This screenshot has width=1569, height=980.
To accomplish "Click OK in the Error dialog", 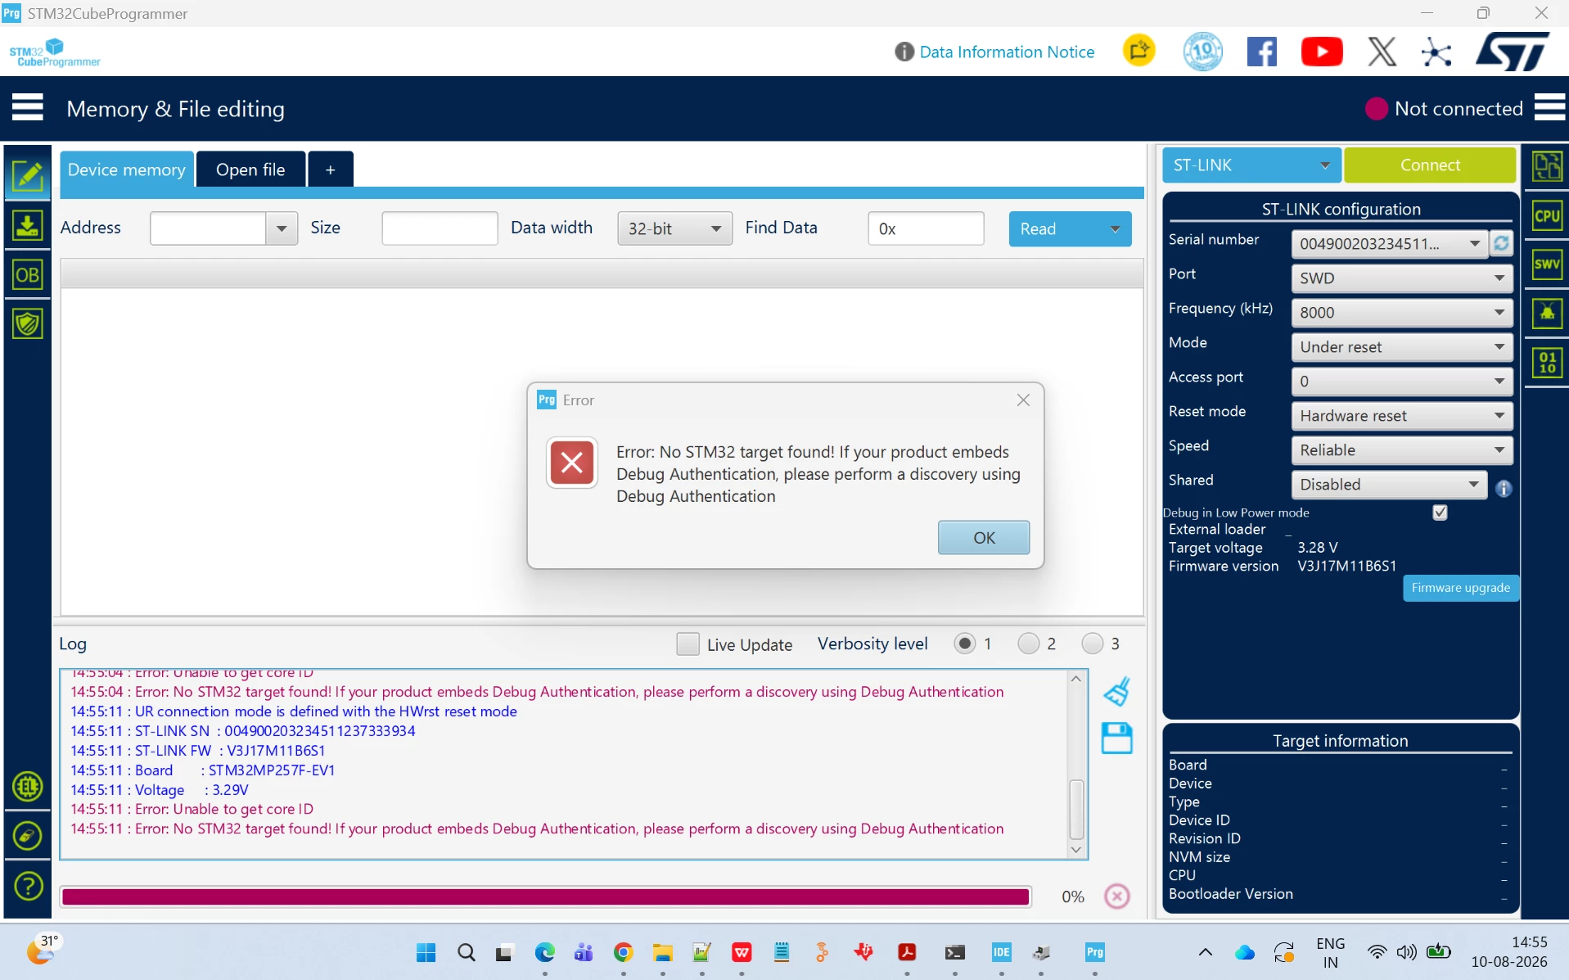I will [x=984, y=538].
